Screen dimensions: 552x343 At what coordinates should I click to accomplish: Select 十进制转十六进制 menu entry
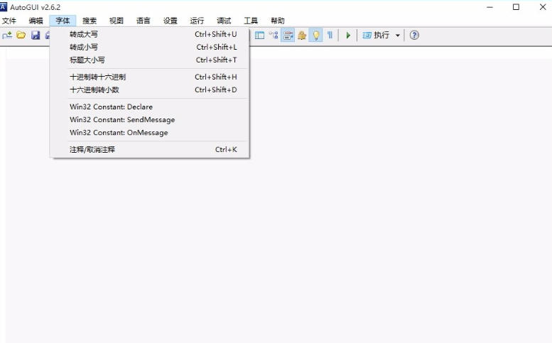pos(150,77)
